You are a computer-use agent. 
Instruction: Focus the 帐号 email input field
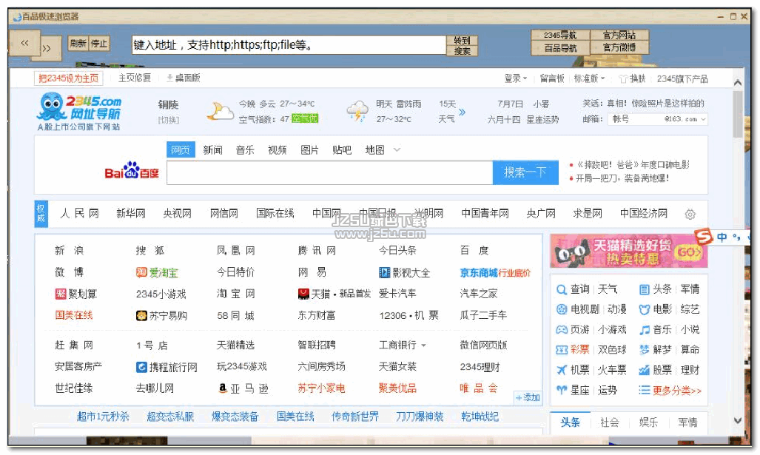[x=635, y=118]
